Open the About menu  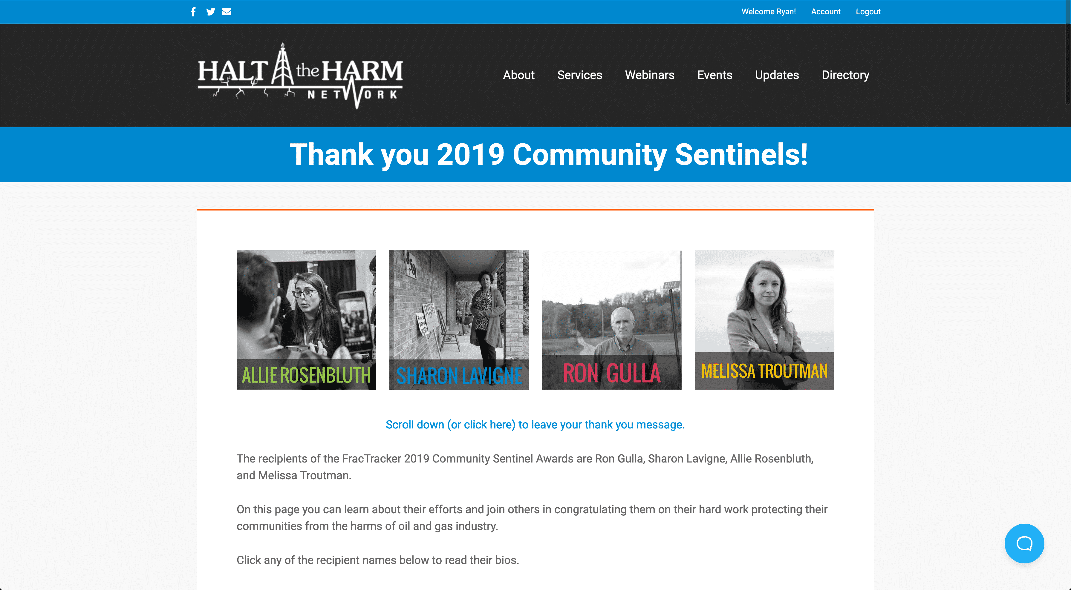click(x=518, y=75)
